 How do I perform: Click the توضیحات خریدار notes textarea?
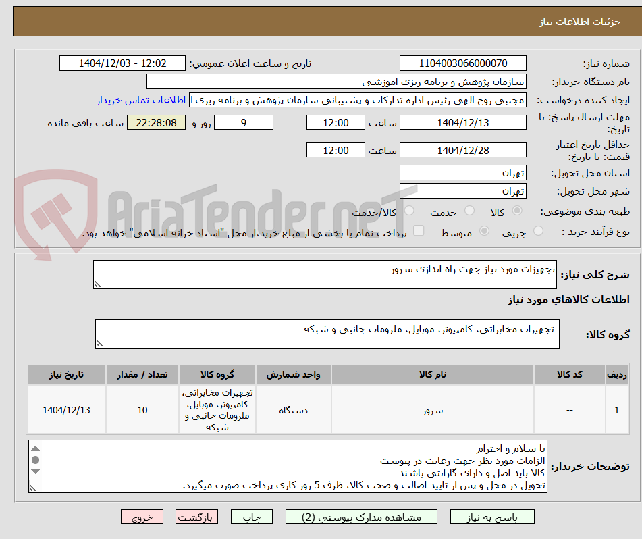(x=288, y=466)
